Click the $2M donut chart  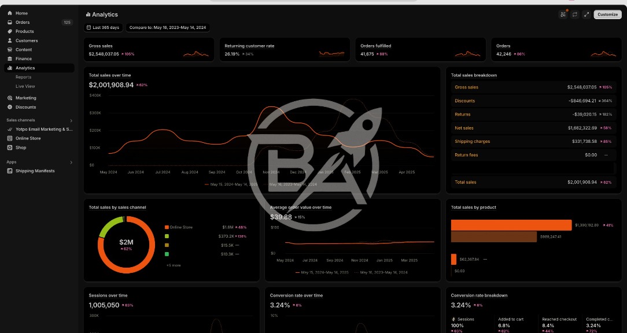pos(126,245)
